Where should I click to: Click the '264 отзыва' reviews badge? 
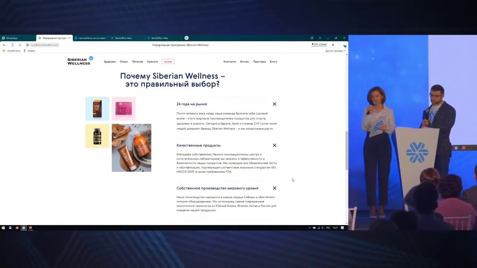click(x=319, y=44)
